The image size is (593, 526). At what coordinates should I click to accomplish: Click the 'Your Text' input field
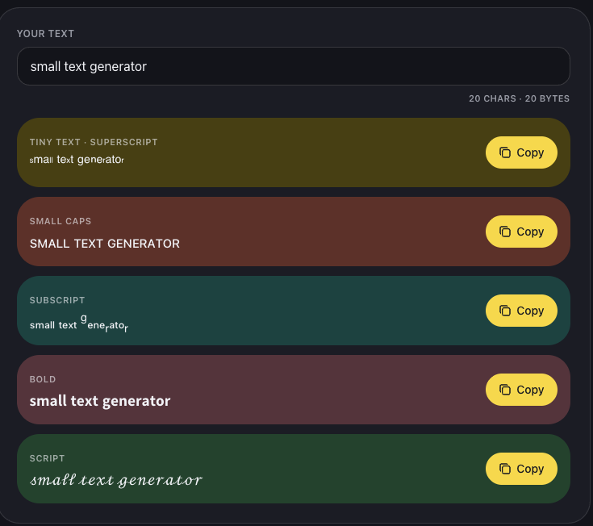(294, 66)
